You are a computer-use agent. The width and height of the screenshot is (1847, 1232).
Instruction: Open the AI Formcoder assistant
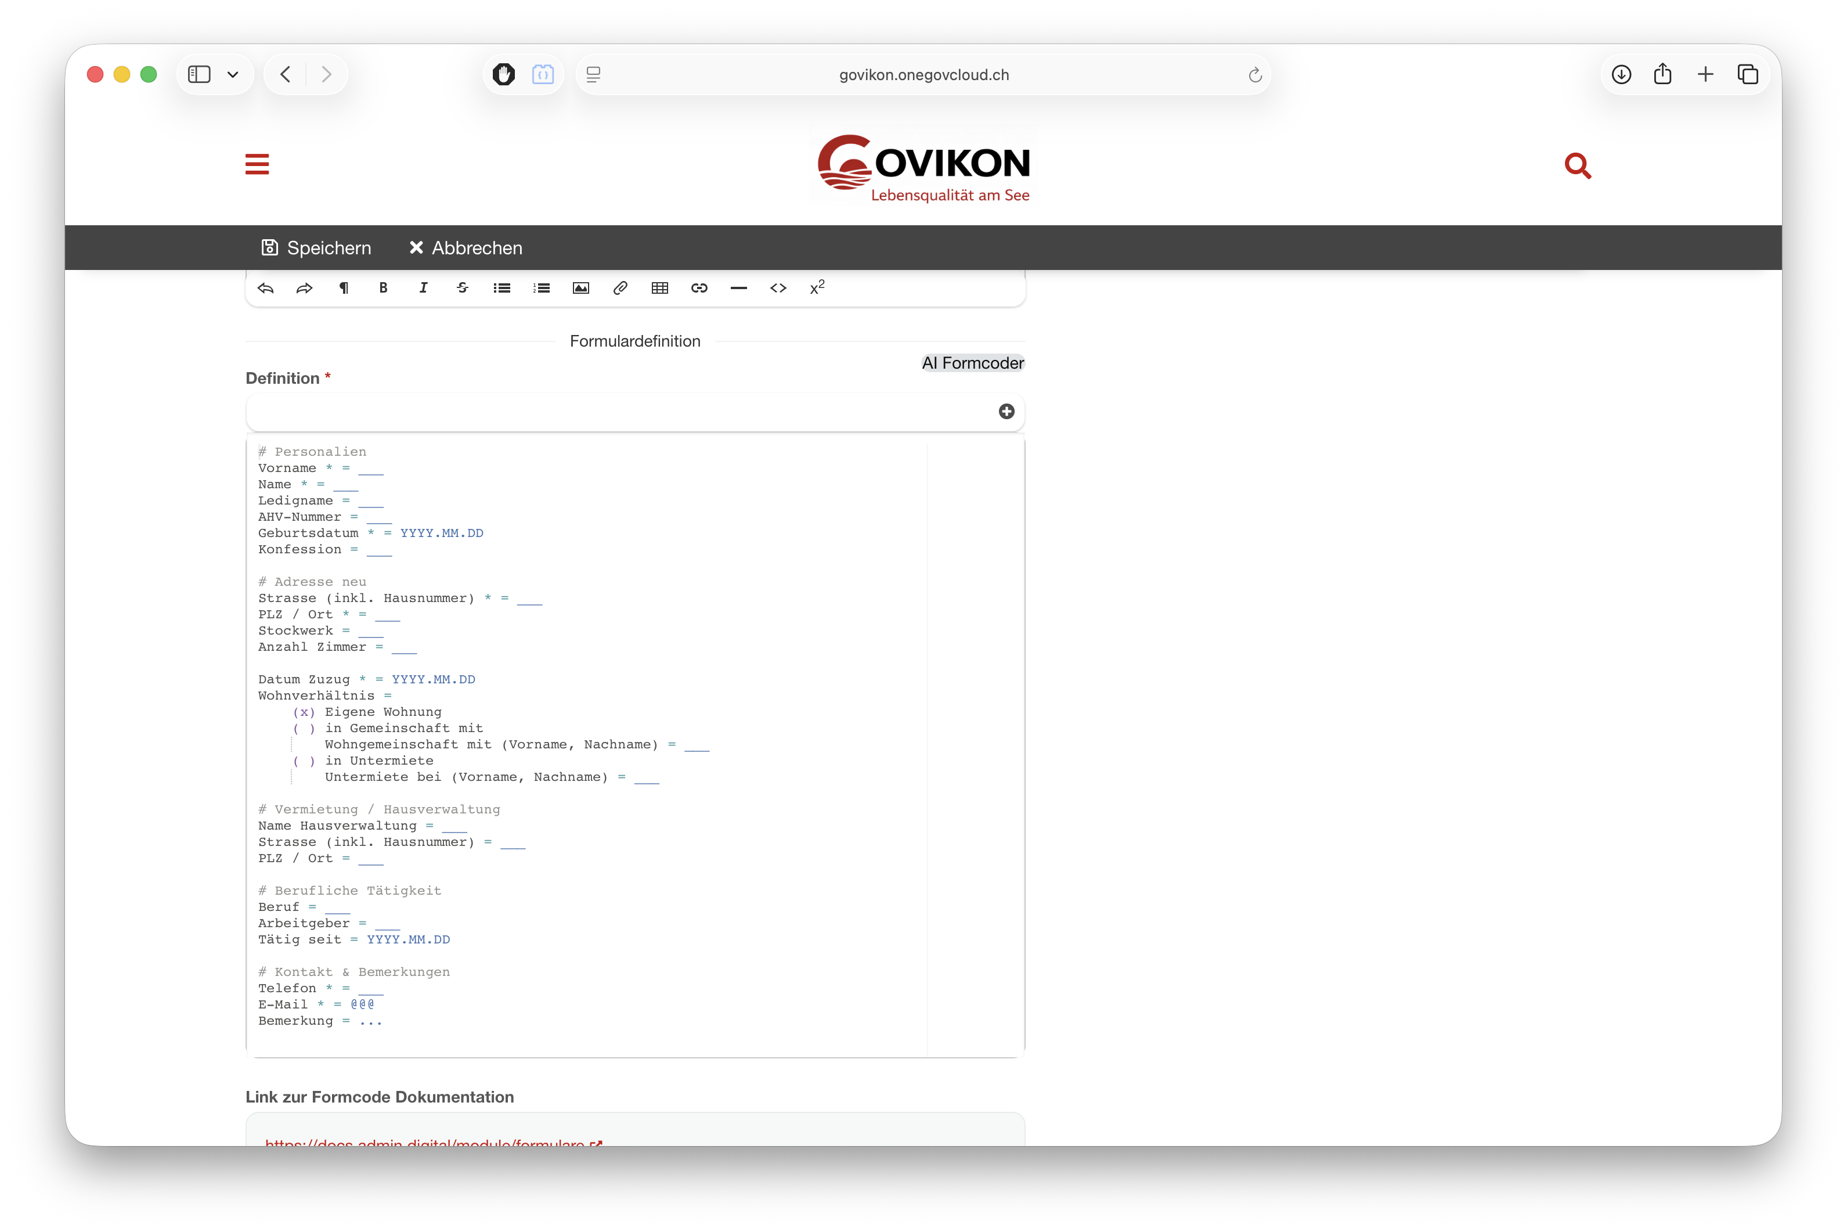[972, 363]
